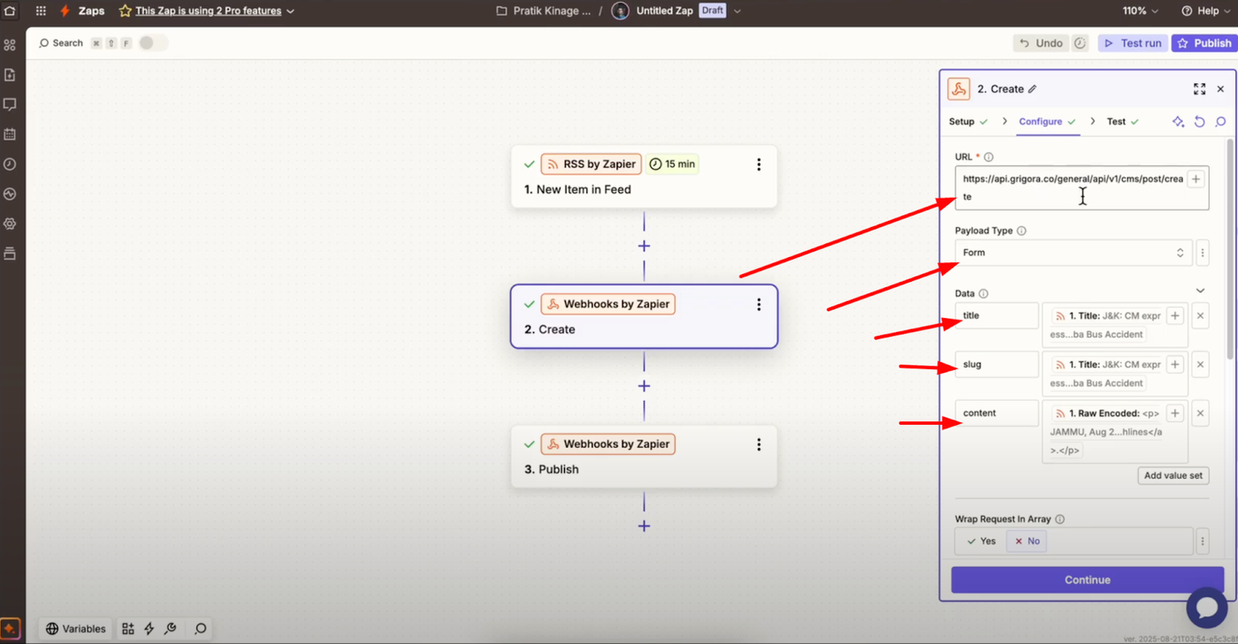Click the 'content' key field
1238x644 pixels.
(x=997, y=413)
